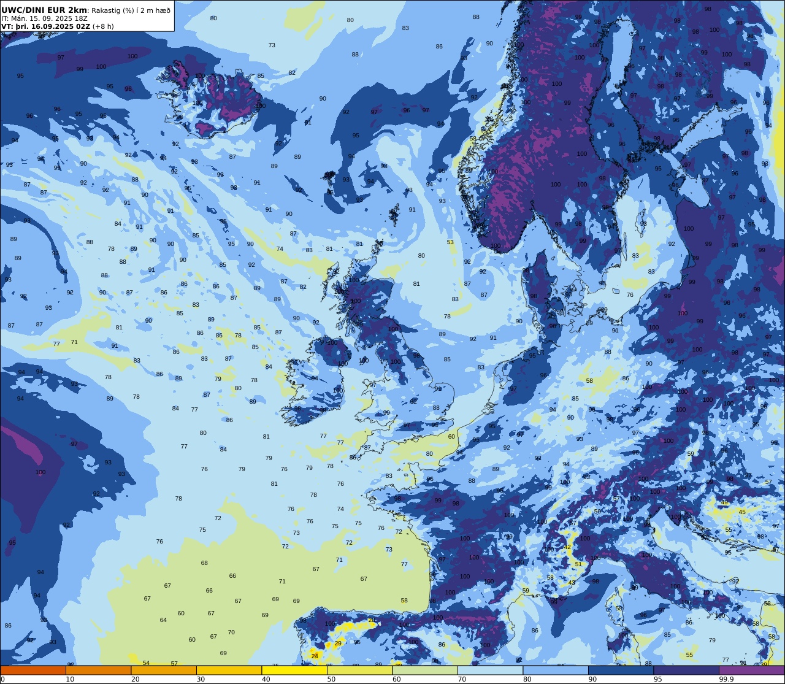785x684 pixels.
Task: Click the orange 10–20 legend swatch
Action: 98,670
